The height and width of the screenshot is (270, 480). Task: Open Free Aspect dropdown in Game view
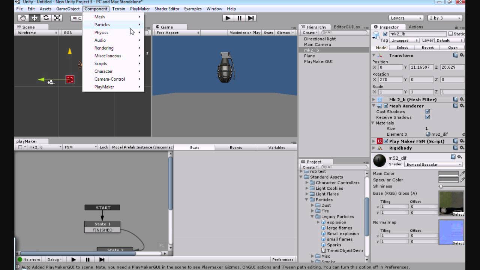click(177, 33)
